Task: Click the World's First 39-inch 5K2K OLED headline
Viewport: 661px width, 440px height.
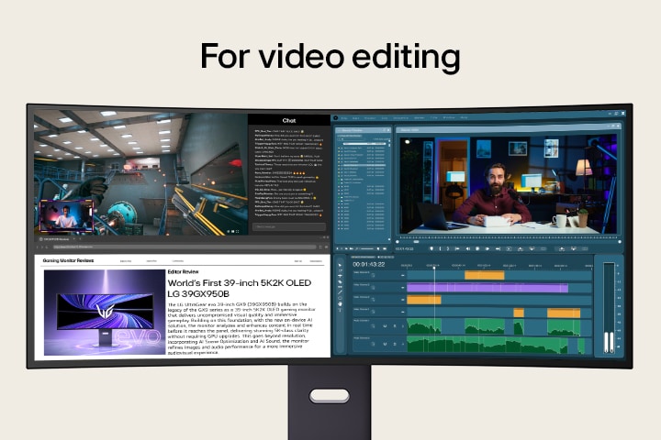Action: (x=246, y=286)
